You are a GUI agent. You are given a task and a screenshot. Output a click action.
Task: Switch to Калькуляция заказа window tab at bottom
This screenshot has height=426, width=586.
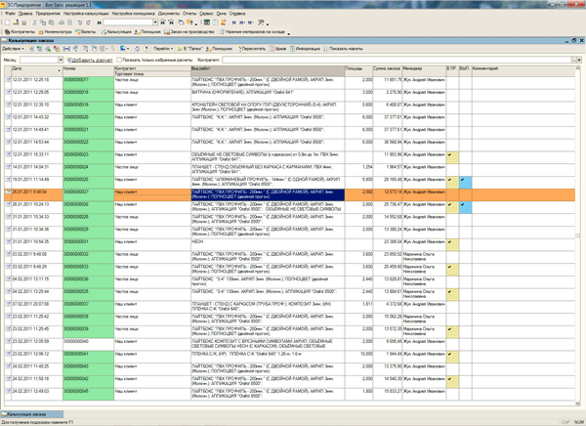32,414
